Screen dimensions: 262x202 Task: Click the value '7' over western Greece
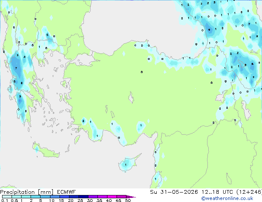point(16,68)
